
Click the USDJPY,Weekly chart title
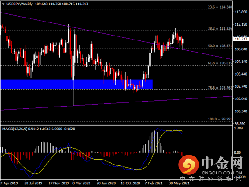19,4
